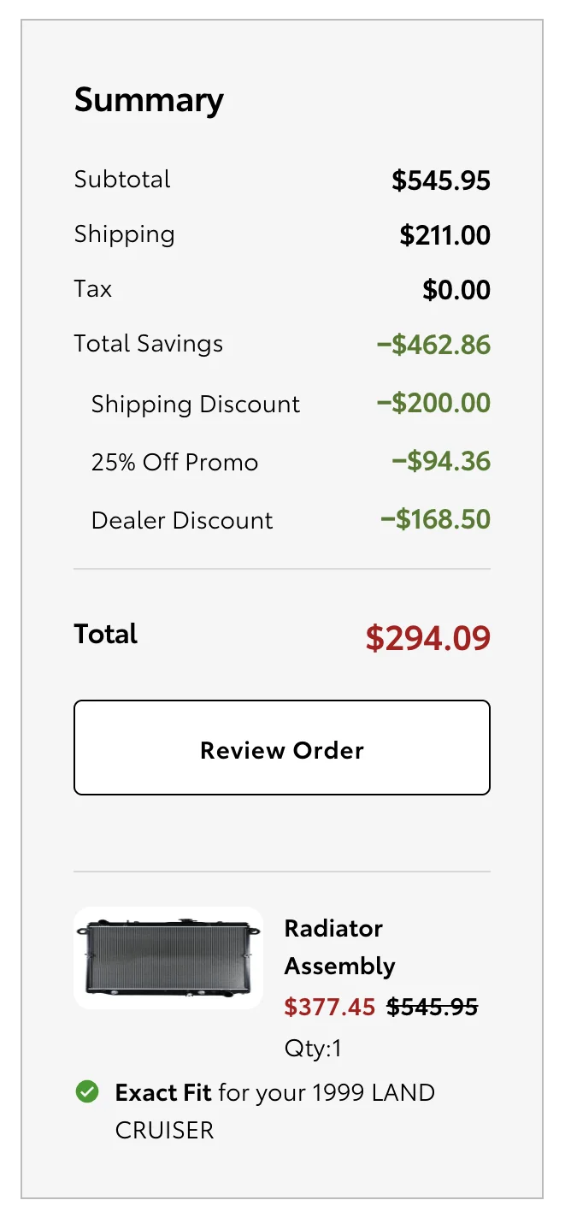
Task: Click the Qty:1 quantity label
Action: pos(313,1048)
